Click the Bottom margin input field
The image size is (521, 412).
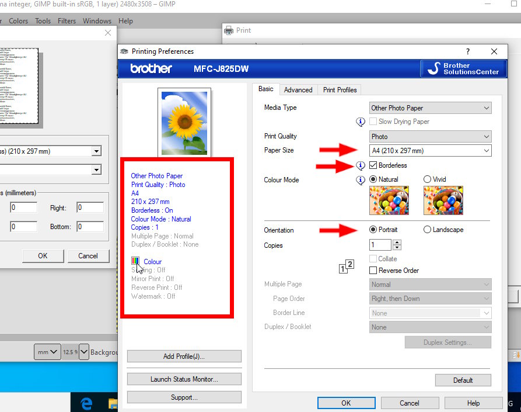click(x=90, y=227)
